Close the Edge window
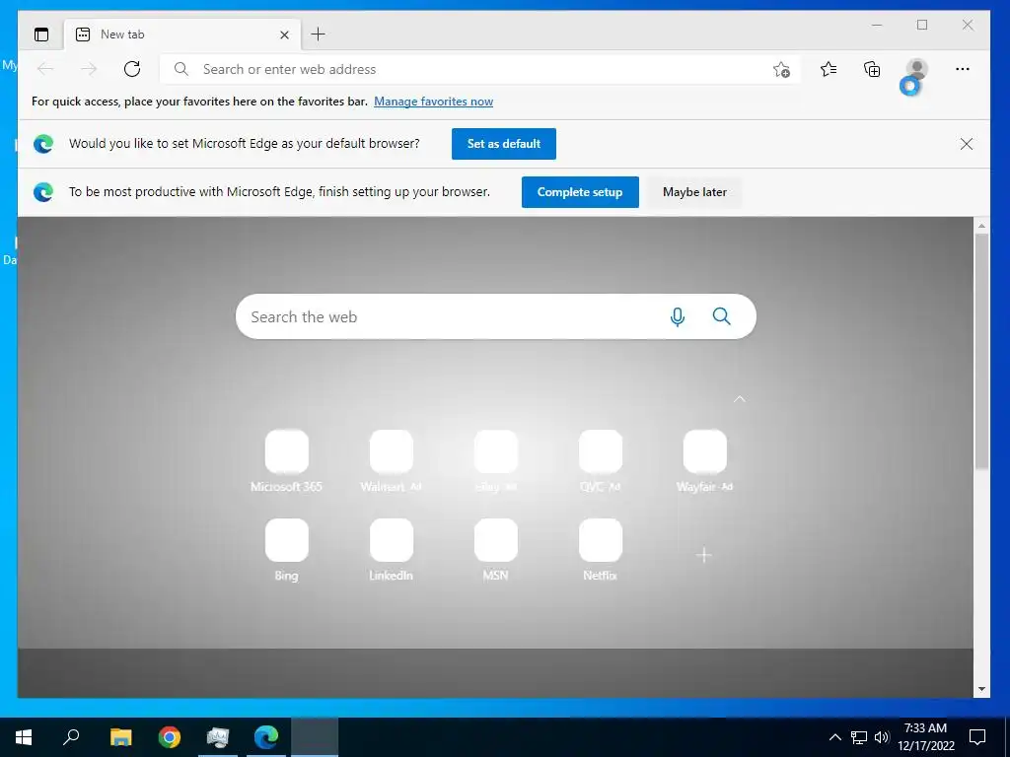The image size is (1010, 757). click(968, 25)
